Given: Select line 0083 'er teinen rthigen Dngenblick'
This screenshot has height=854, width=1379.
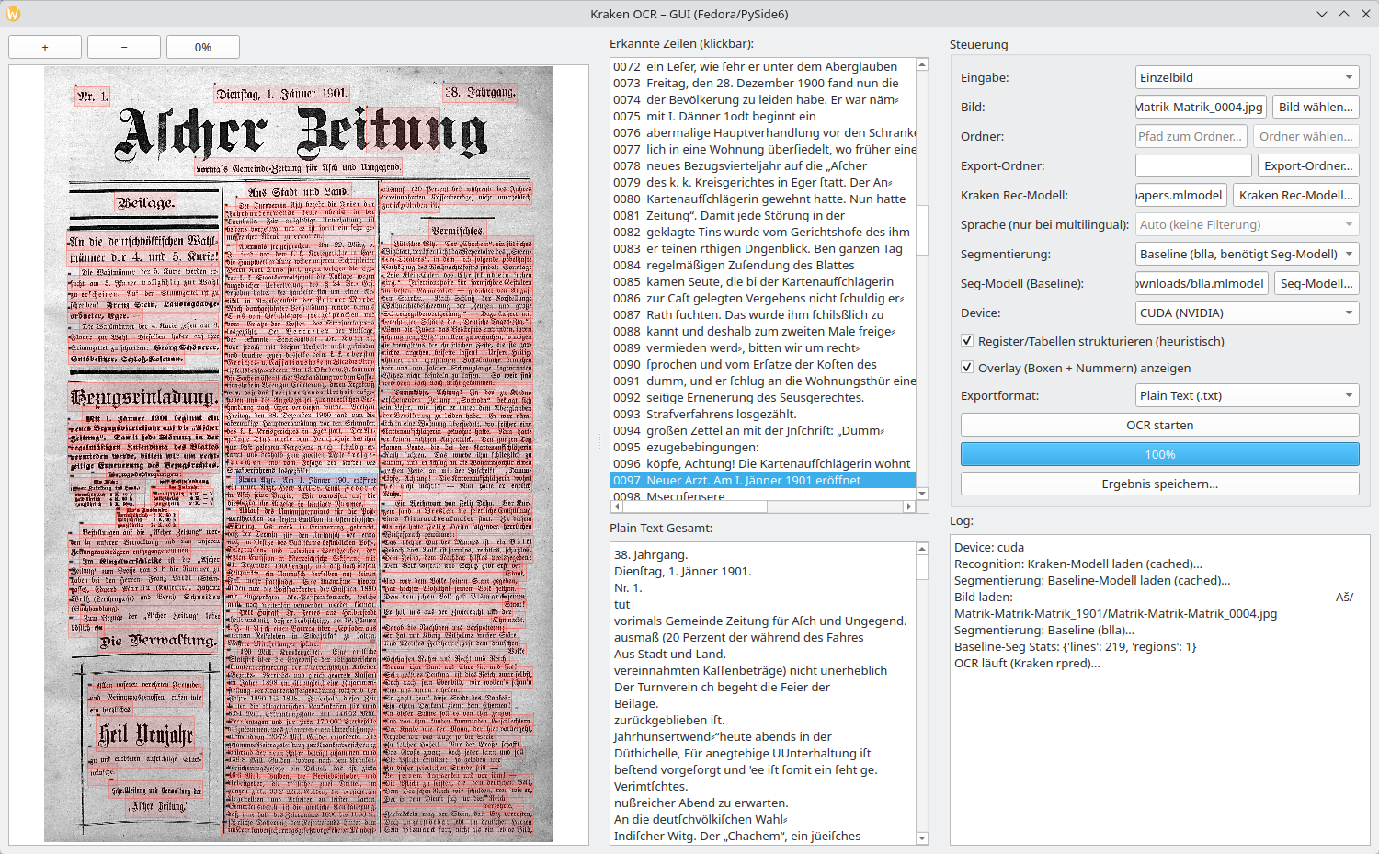Looking at the screenshot, I should (763, 248).
